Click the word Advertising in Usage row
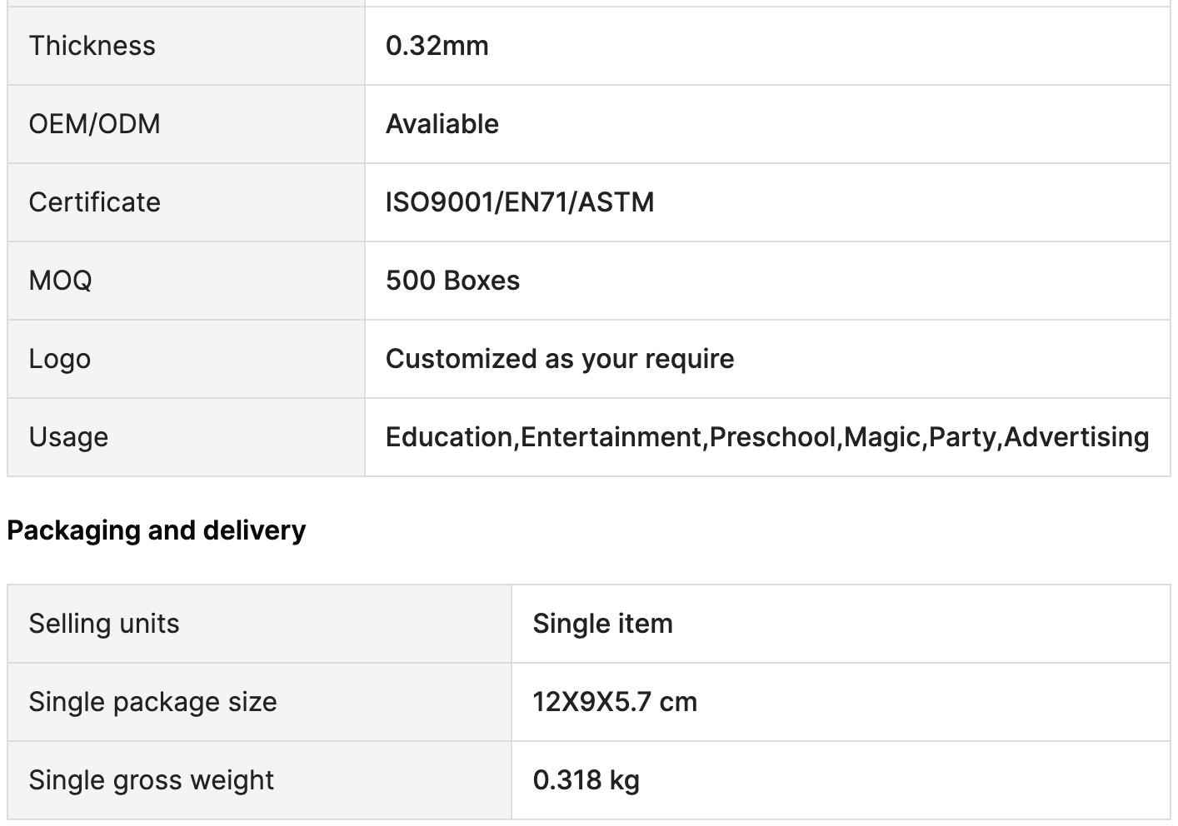This screenshot has height=826, width=1178. [1076, 437]
